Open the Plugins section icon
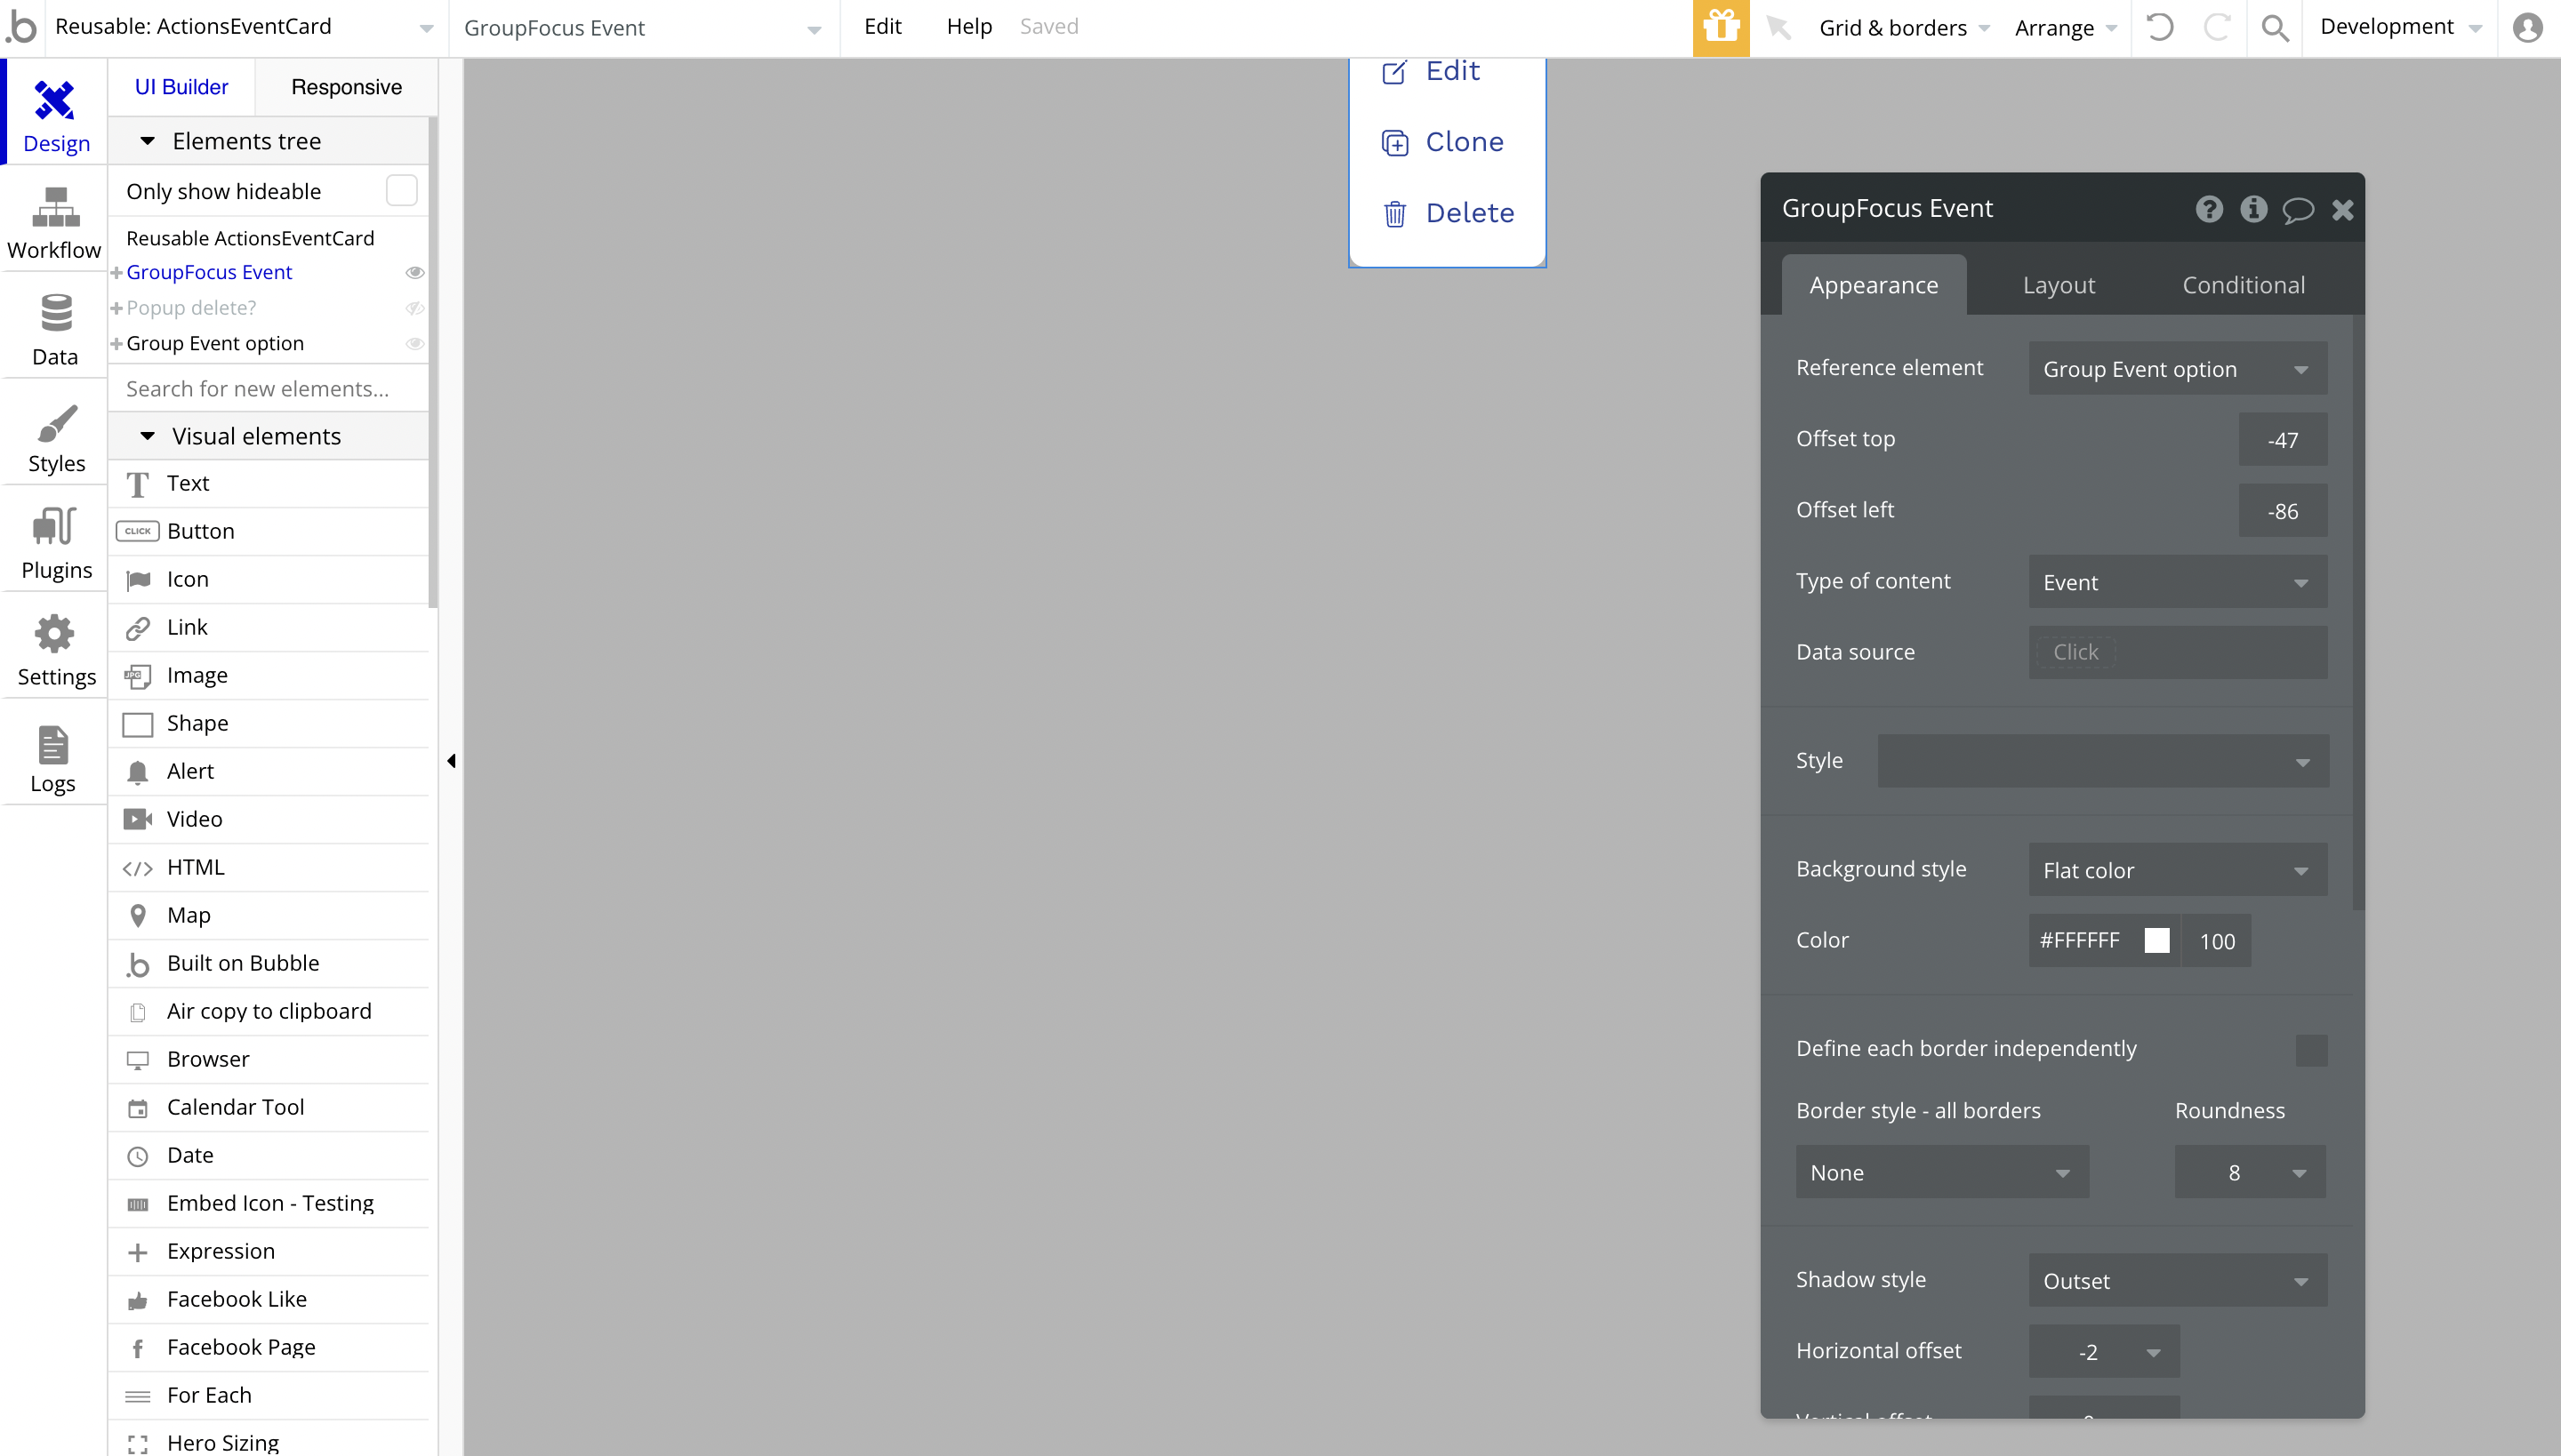 coord(55,526)
